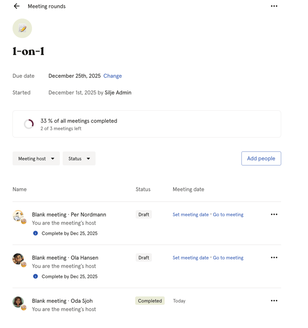Set meeting date for Per Nordmann
This screenshot has width=308, height=328.
(190, 215)
